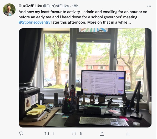
Task: Click the OurCofELike display name
Action: coord(30,6)
